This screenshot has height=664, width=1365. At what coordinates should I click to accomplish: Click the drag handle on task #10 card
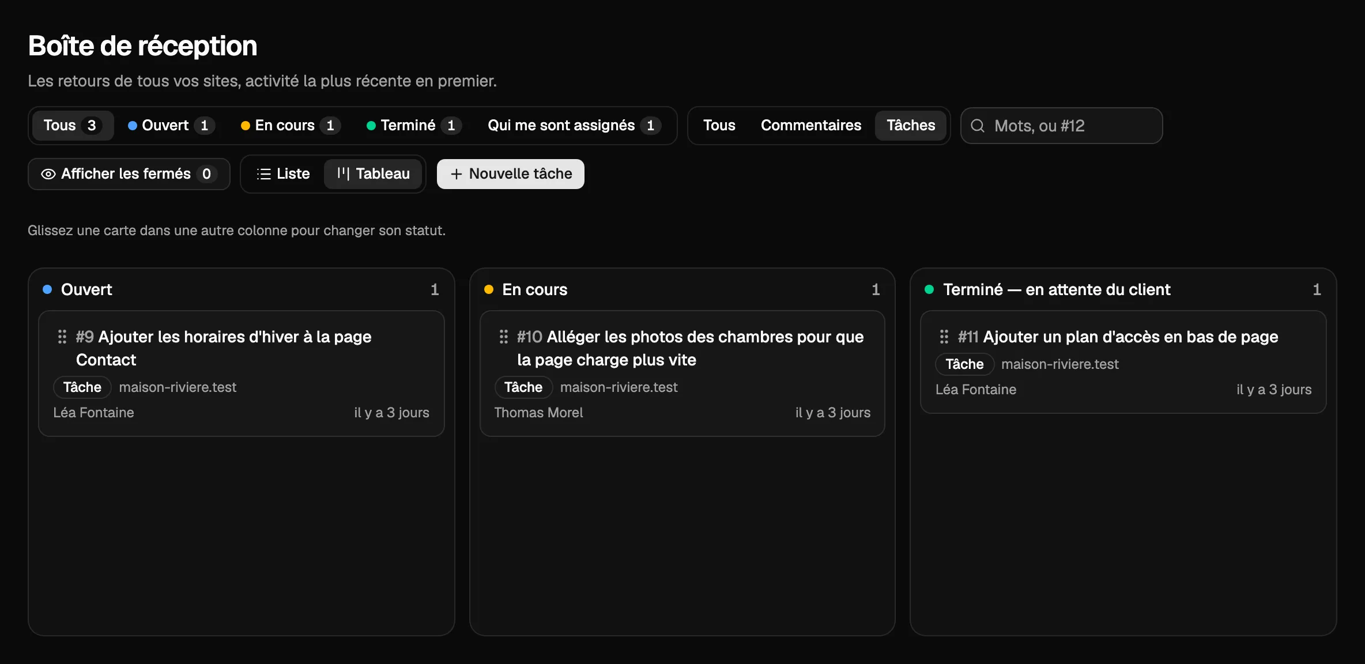pos(503,337)
